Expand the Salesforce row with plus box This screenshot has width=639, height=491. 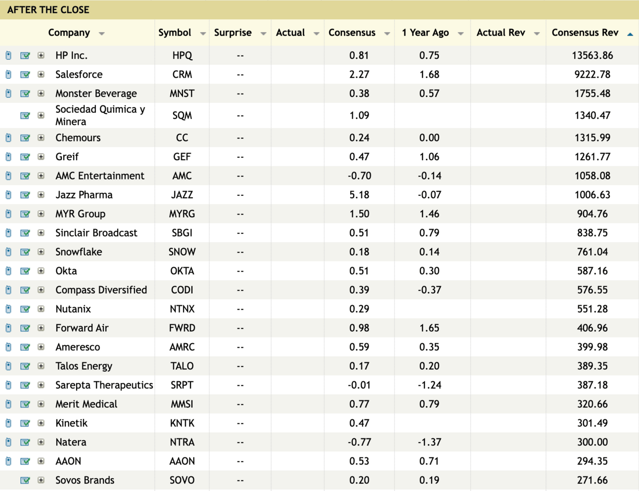[41, 75]
